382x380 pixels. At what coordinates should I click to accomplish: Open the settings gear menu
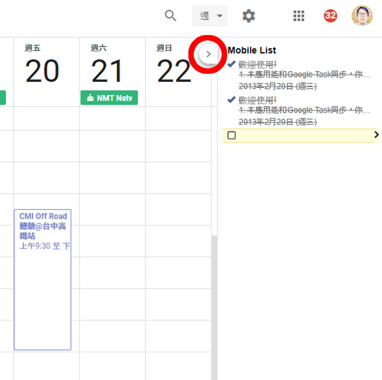click(x=248, y=16)
